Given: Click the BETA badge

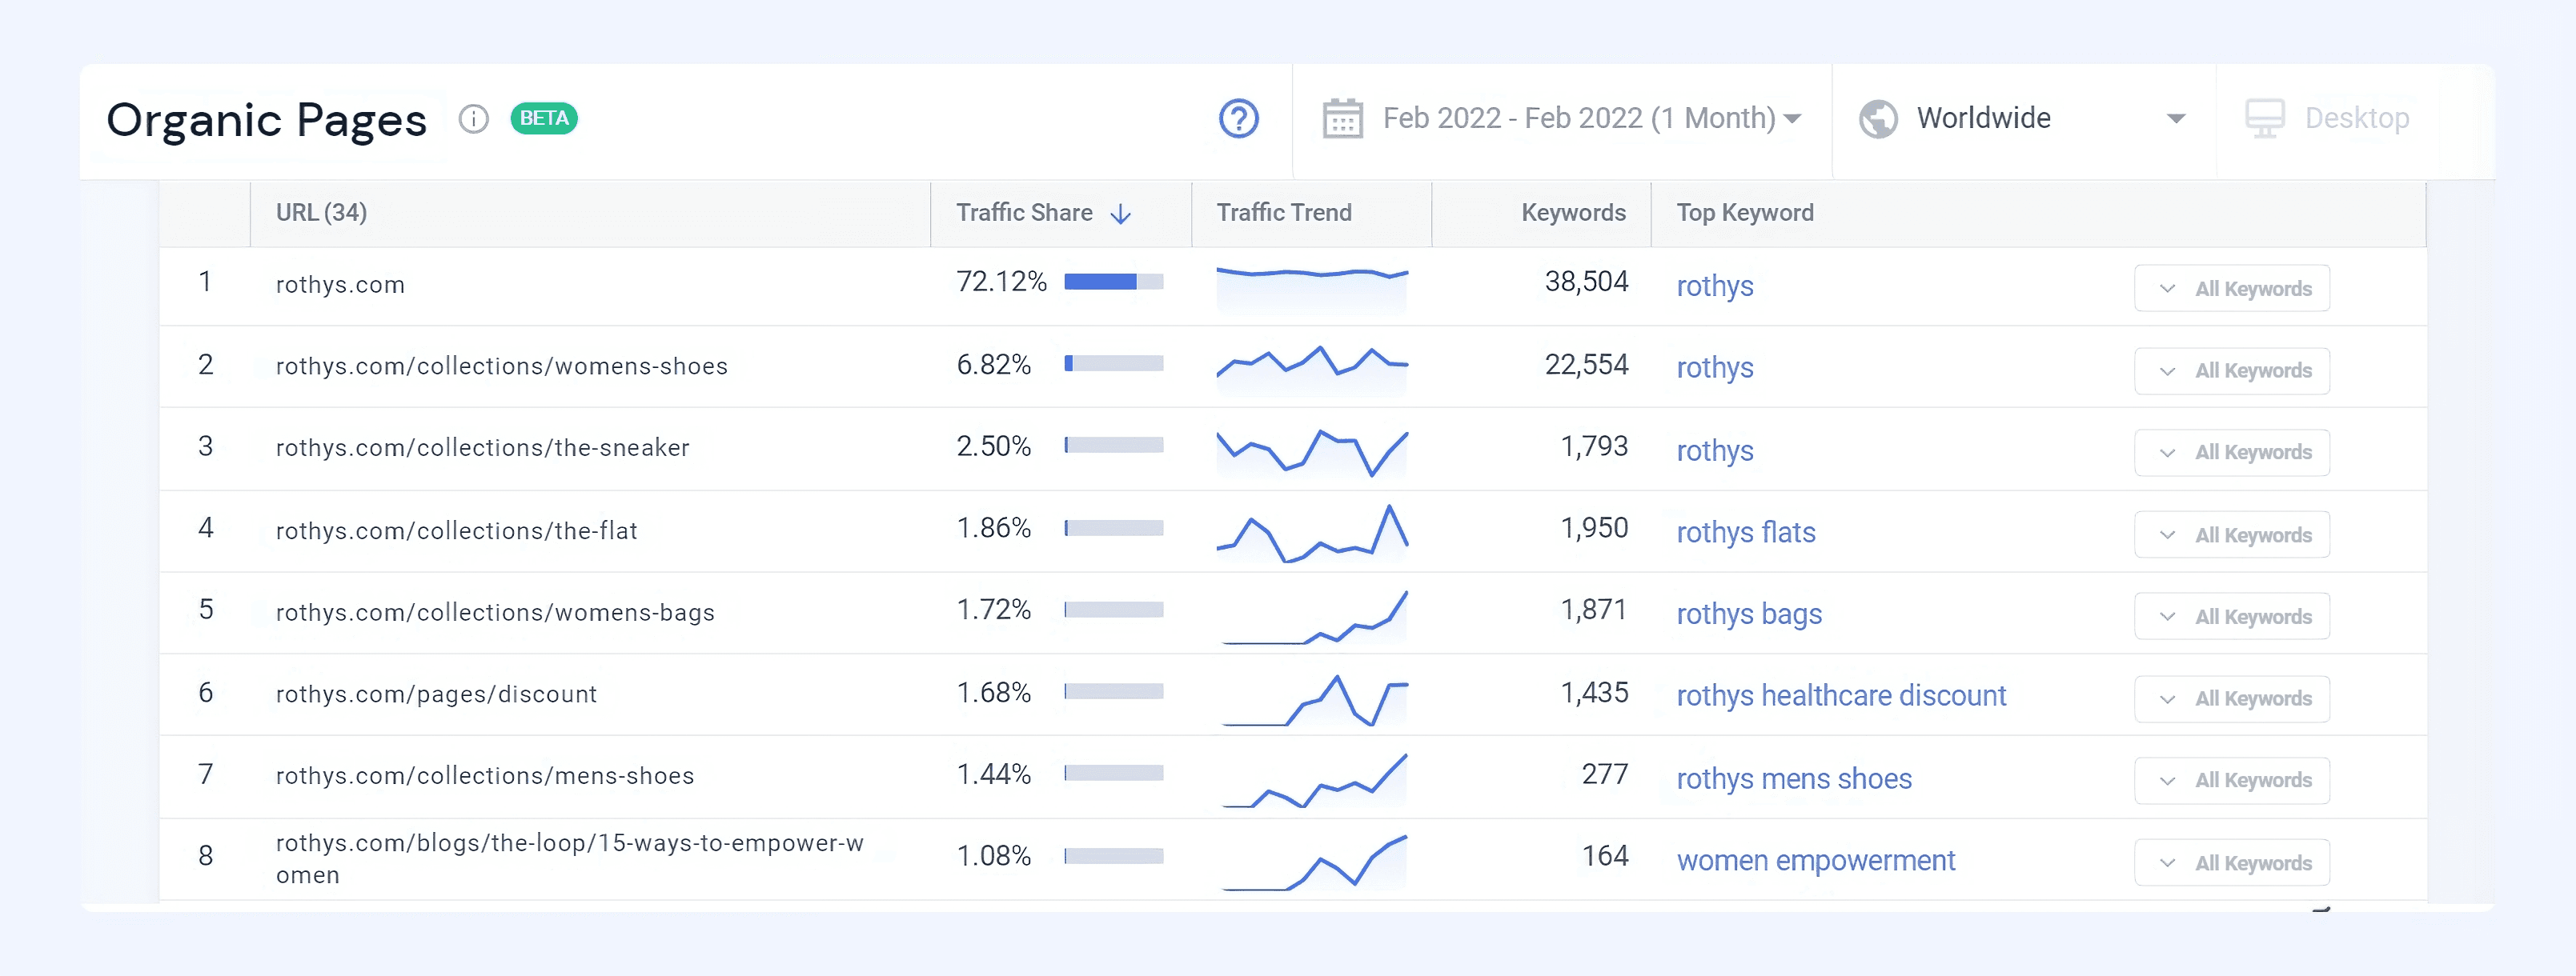Looking at the screenshot, I should (544, 118).
